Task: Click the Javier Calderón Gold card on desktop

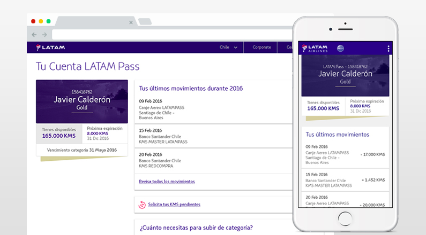Action: [x=82, y=101]
